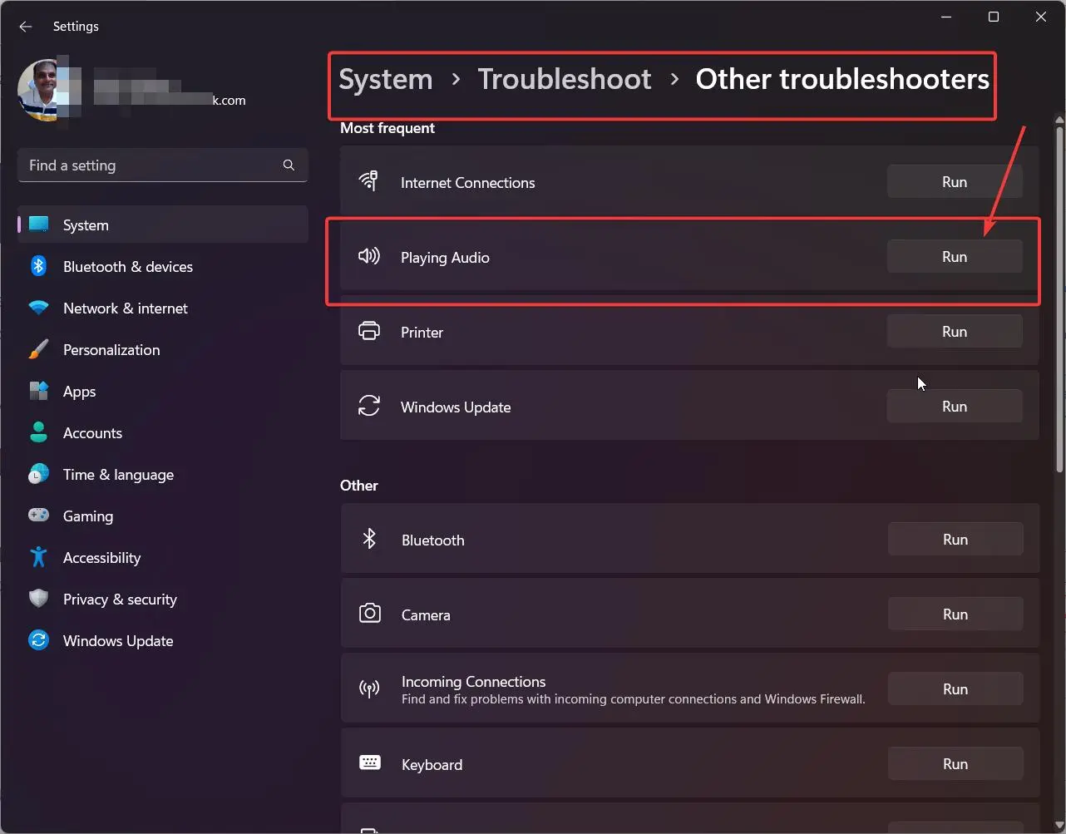
Task: Open Network & internet settings
Action: 163,308
